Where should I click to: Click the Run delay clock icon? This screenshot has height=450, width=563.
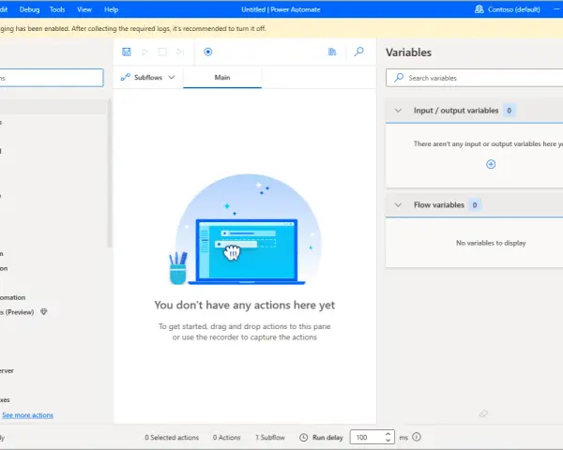click(304, 438)
